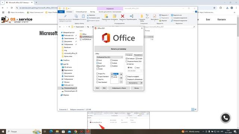Click the Pin to Quick access icon
Image resolution: width=239 pixels, height=134 pixels.
click(x=65, y=16)
